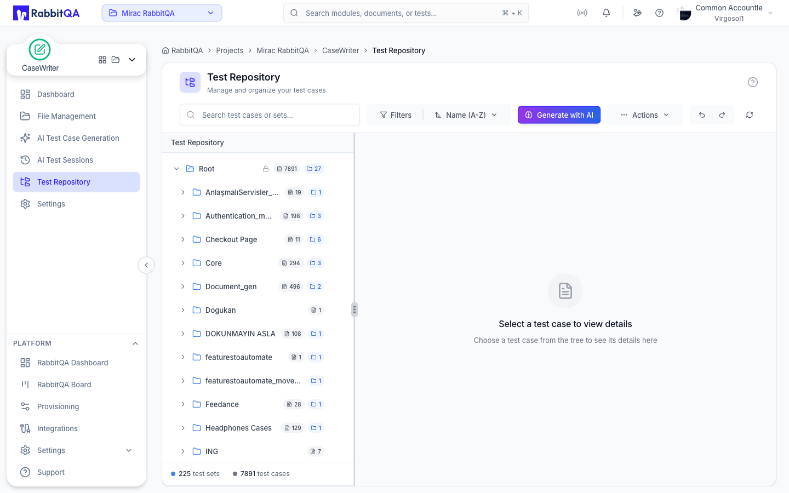Click the CaseWriter pencil icon
This screenshot has height=493, width=789.
(39, 50)
